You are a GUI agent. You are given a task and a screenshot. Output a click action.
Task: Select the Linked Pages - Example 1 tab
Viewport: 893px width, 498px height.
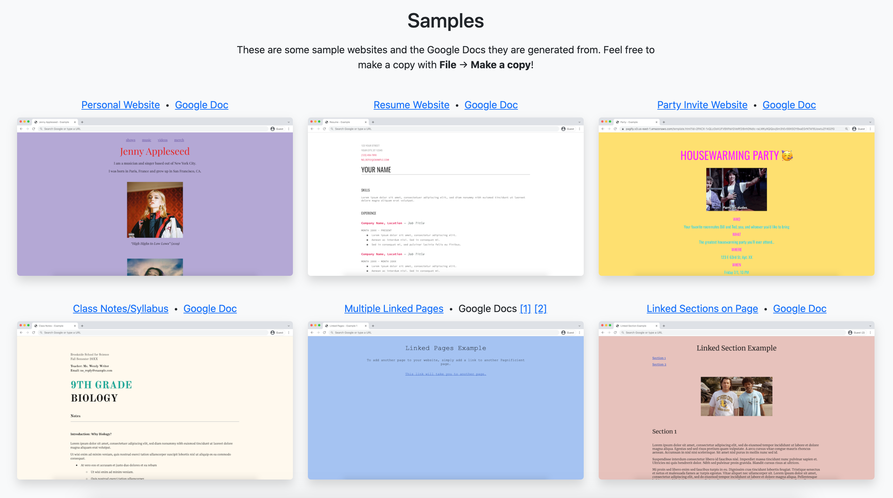point(345,326)
